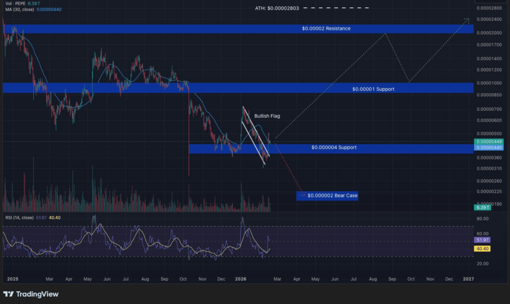Image resolution: width=510 pixels, height=304 pixels.
Task: Click the 6.39 T volume value in legend
Action: (x=34, y=3)
